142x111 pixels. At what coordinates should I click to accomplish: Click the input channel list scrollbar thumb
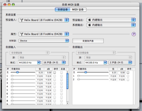pos(67,81)
